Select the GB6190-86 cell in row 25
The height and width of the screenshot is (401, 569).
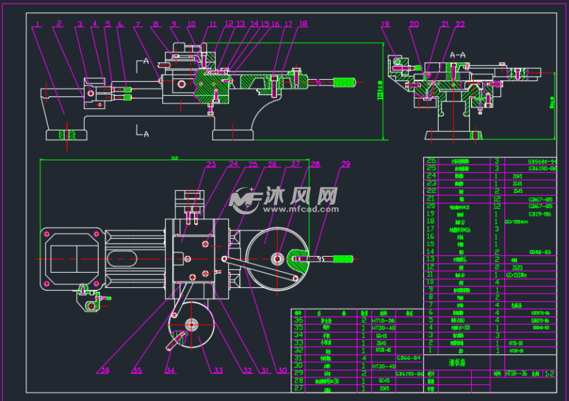point(543,169)
